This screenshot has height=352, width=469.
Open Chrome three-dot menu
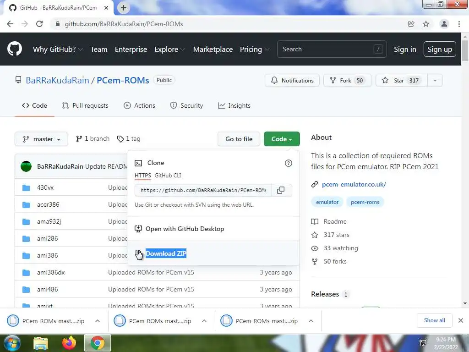point(459,24)
